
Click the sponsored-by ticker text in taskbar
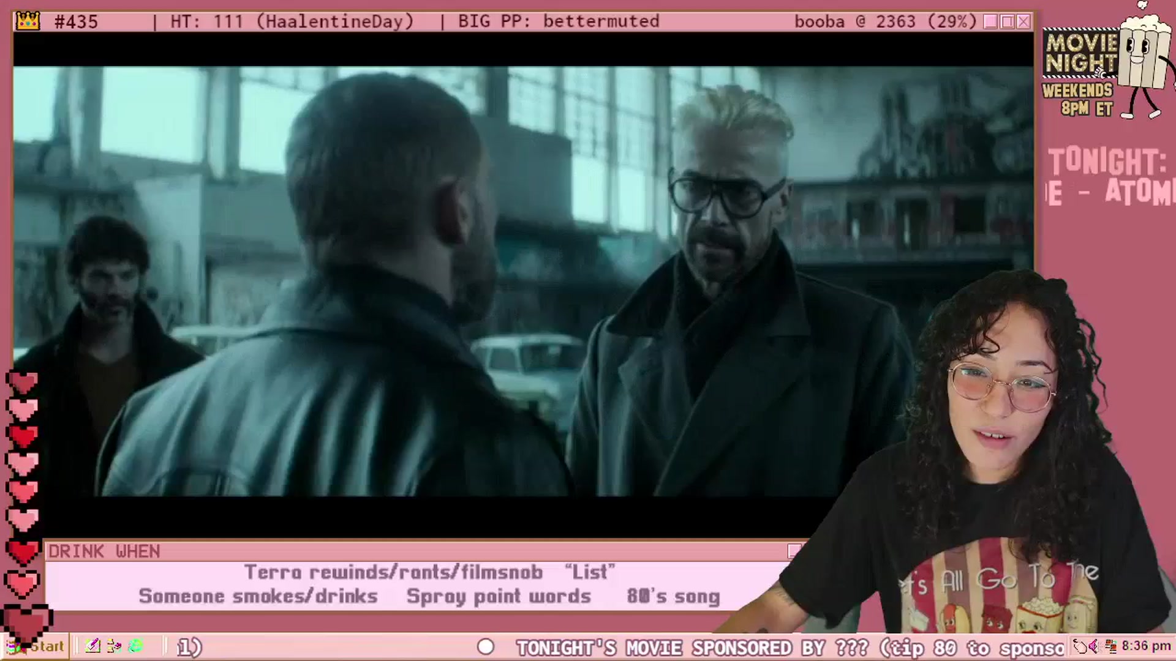(x=790, y=648)
